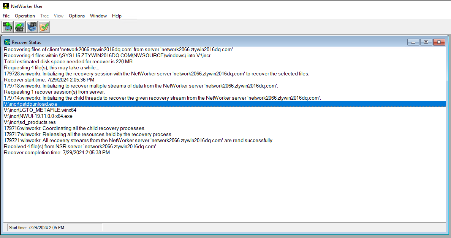Select the V:\incr\gstdbunload.exe line
451x238 pixels.
[225, 104]
